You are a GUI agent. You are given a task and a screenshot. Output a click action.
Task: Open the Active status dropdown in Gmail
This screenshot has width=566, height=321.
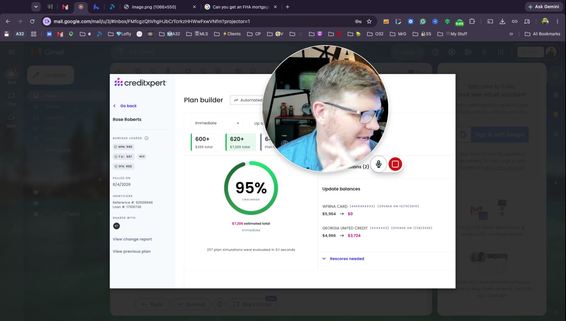[407, 52]
